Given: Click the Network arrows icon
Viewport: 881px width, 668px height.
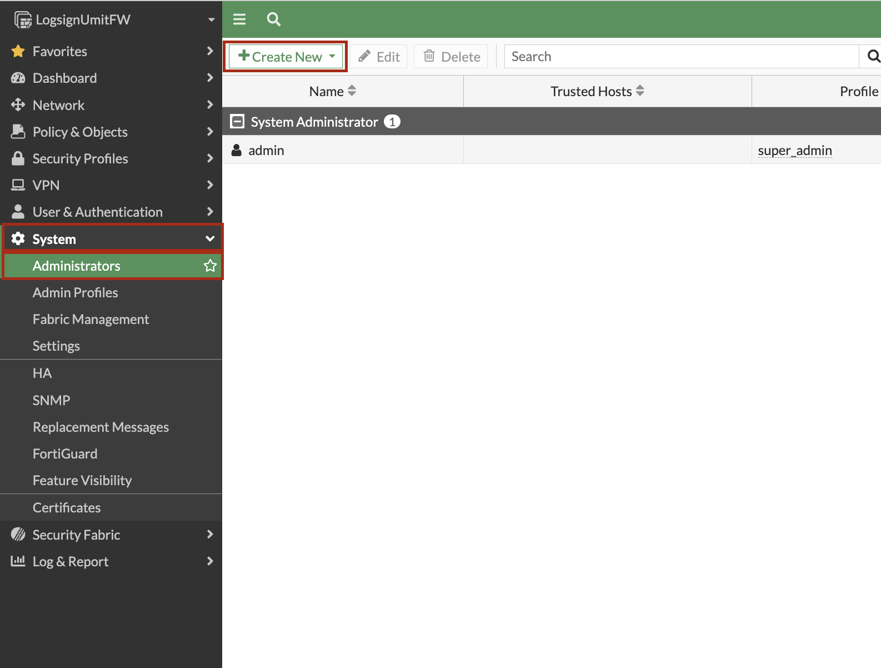Looking at the screenshot, I should (x=18, y=104).
